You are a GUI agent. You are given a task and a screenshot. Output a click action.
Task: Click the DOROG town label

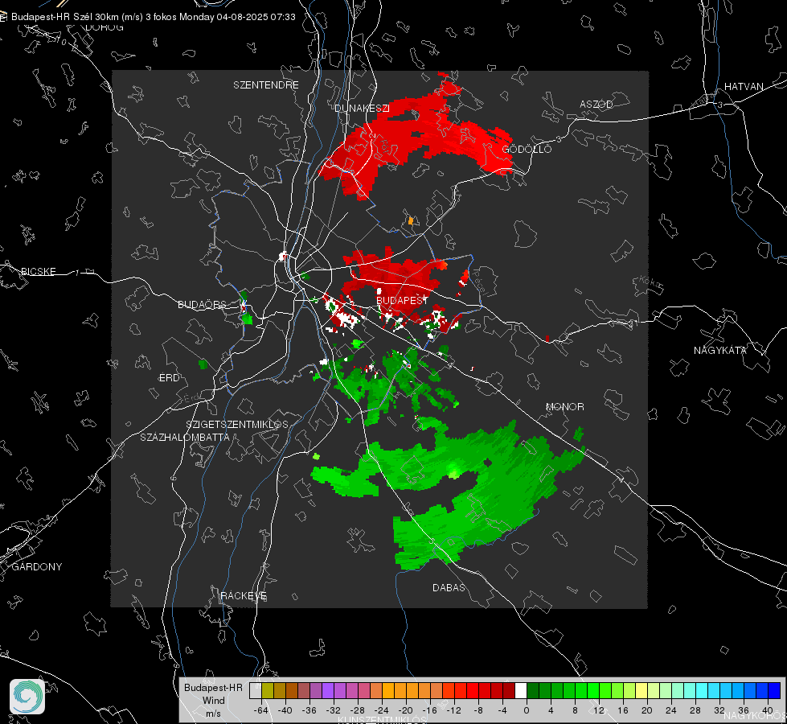tap(105, 27)
